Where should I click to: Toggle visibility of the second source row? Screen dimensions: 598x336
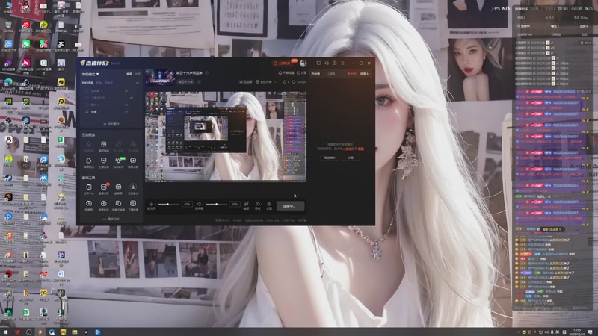click(132, 98)
